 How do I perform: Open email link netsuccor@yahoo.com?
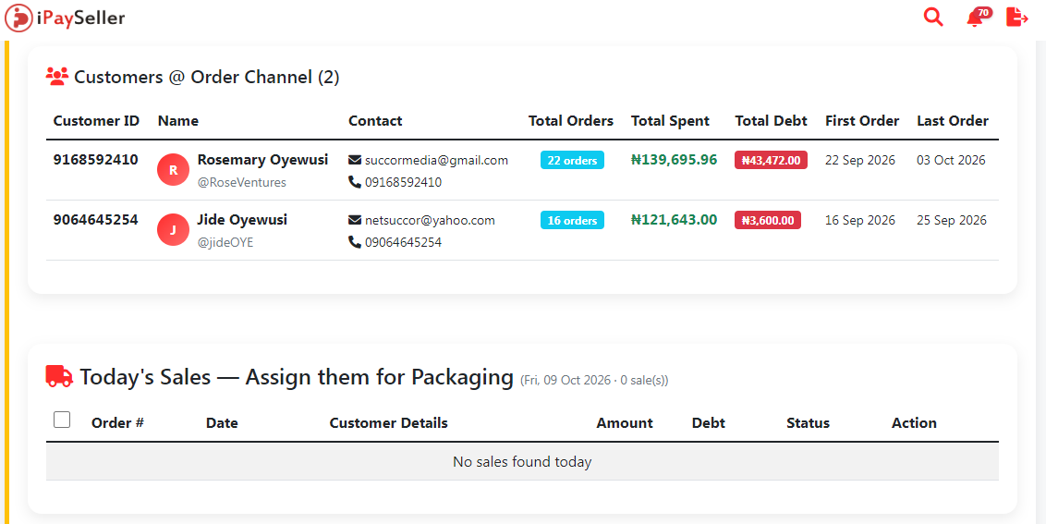(430, 220)
